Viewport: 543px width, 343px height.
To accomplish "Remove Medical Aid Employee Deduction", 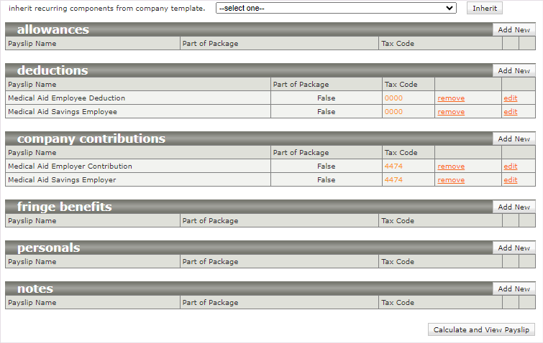I will pos(451,98).
